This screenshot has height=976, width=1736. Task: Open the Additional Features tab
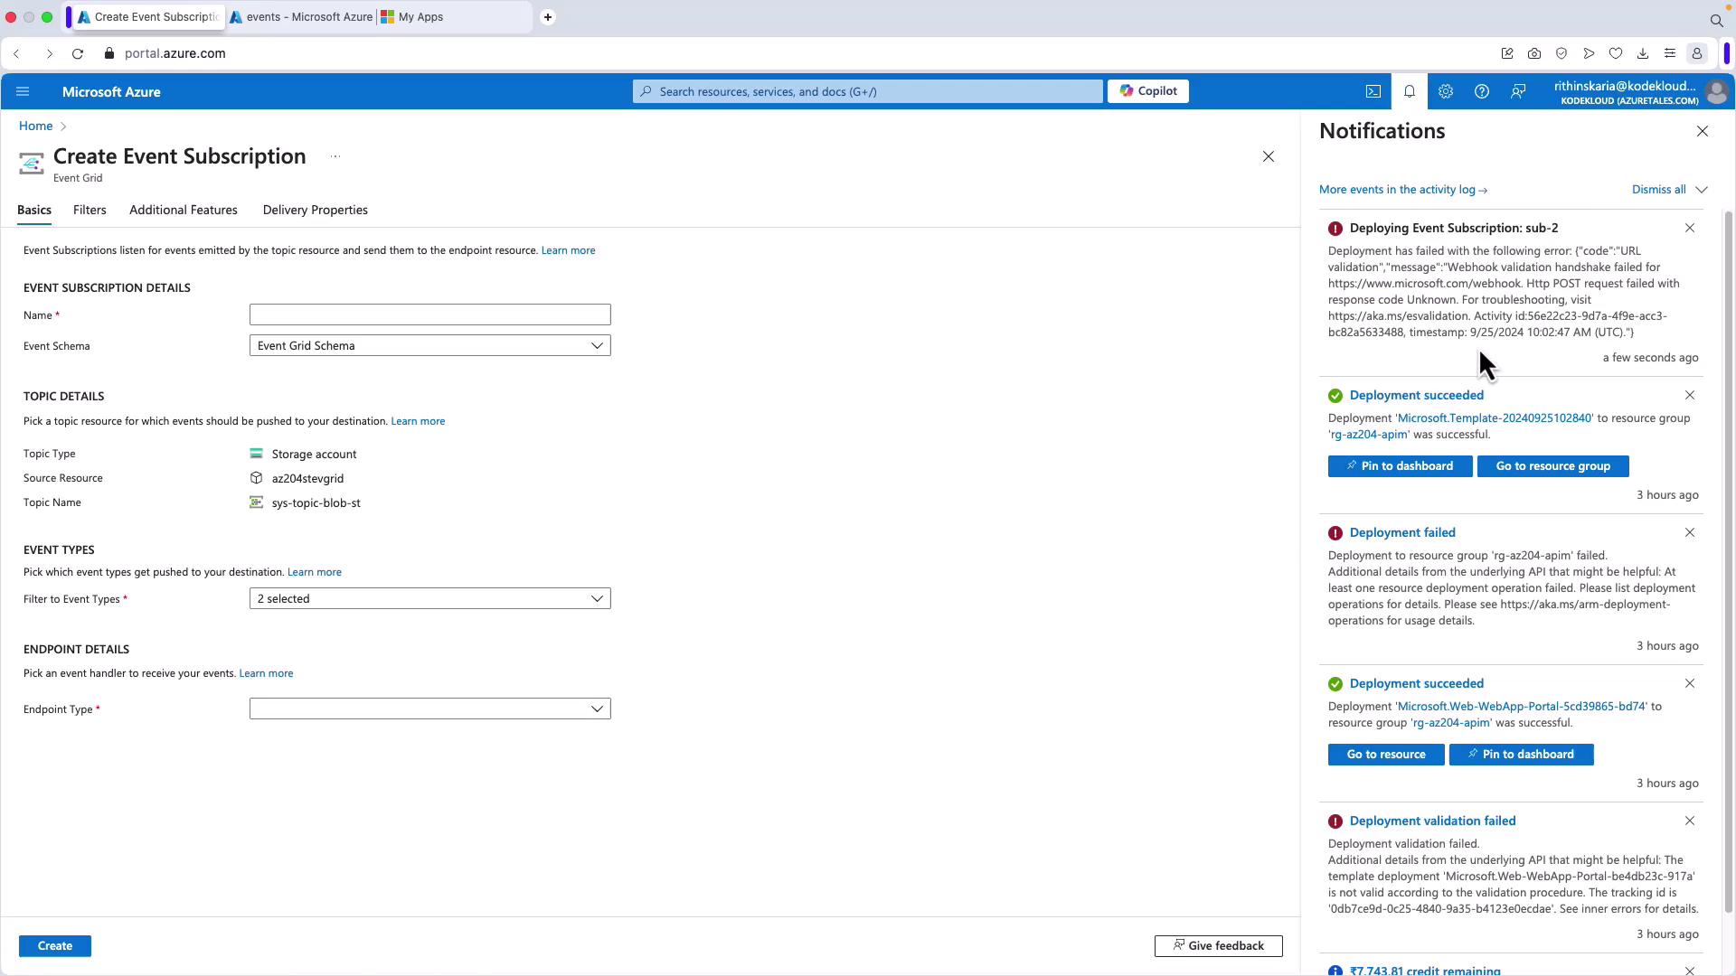tap(183, 211)
